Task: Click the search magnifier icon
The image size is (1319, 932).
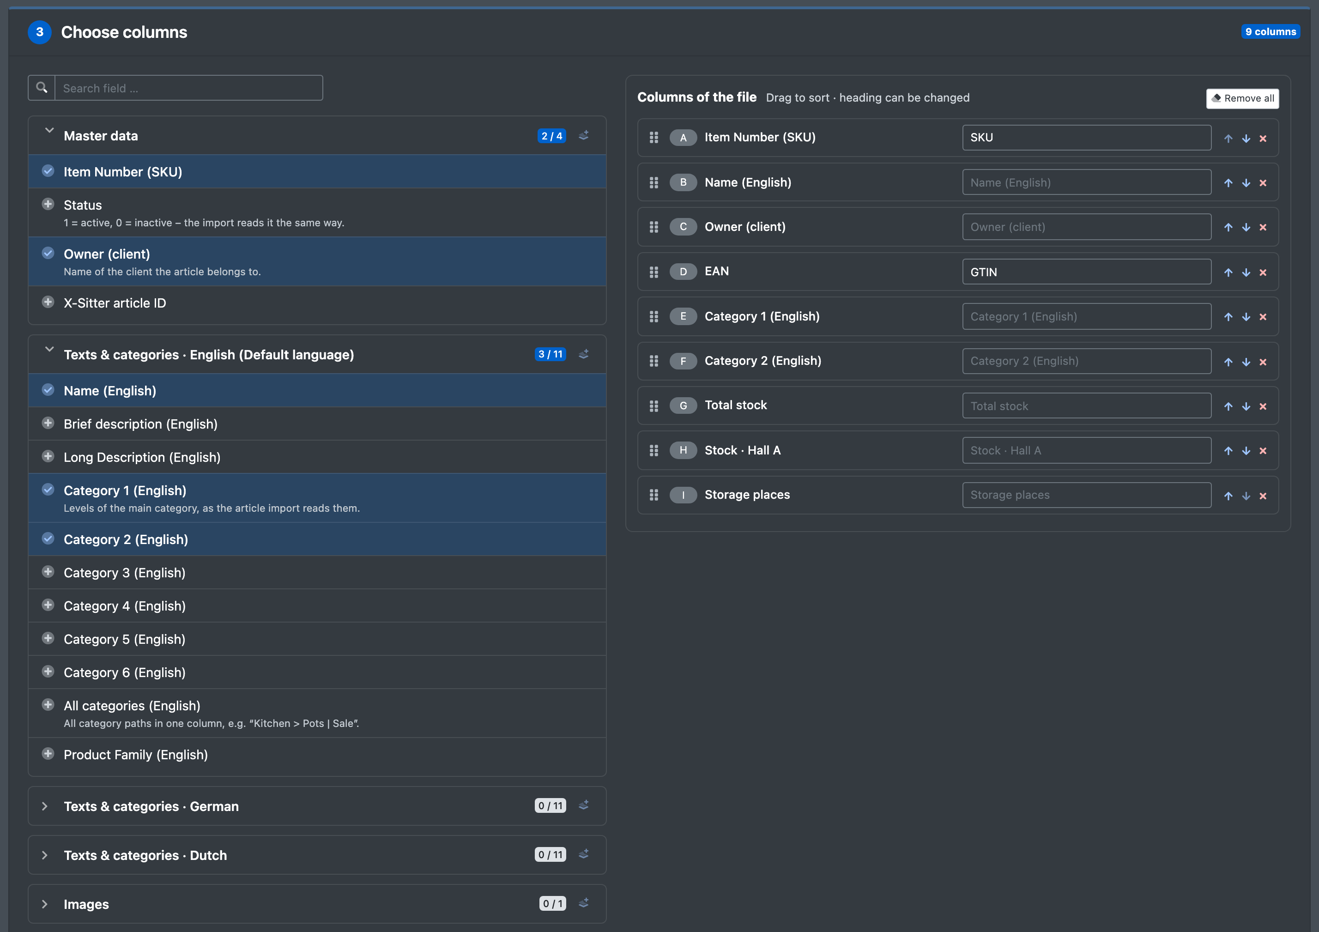Action: point(42,88)
